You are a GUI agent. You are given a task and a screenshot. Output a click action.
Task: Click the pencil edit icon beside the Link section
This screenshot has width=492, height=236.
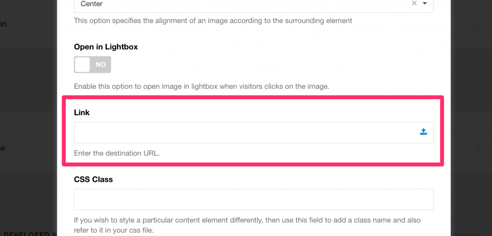(x=477, y=150)
